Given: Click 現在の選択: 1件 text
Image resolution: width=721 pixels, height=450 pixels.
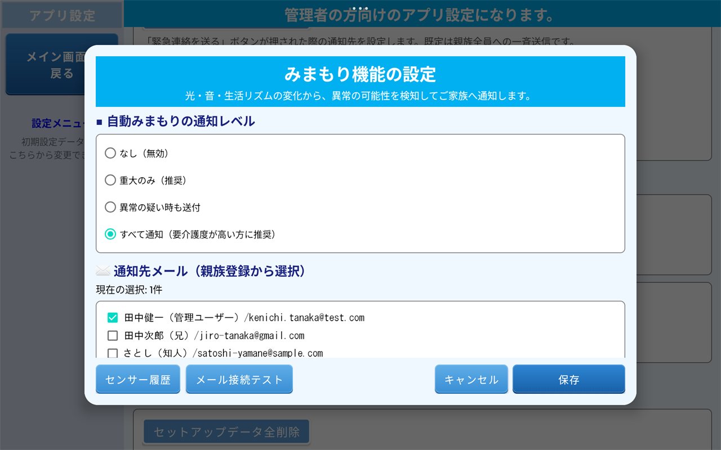Looking at the screenshot, I should coord(129,290).
